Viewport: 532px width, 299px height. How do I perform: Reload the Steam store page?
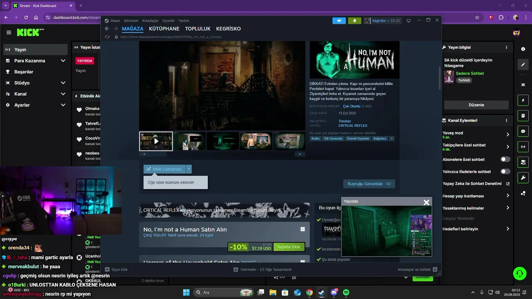point(107,37)
